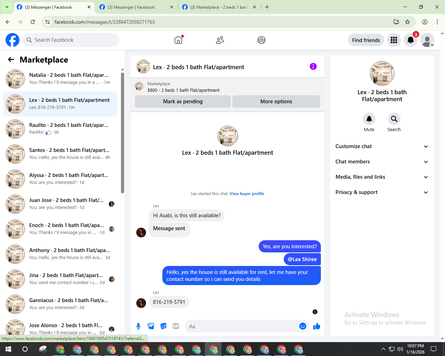Expand Privacy & support section

tap(382, 192)
